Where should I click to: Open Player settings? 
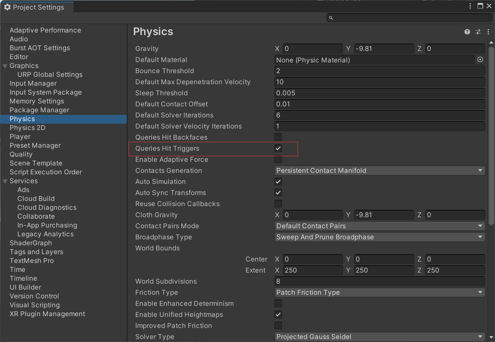(20, 137)
